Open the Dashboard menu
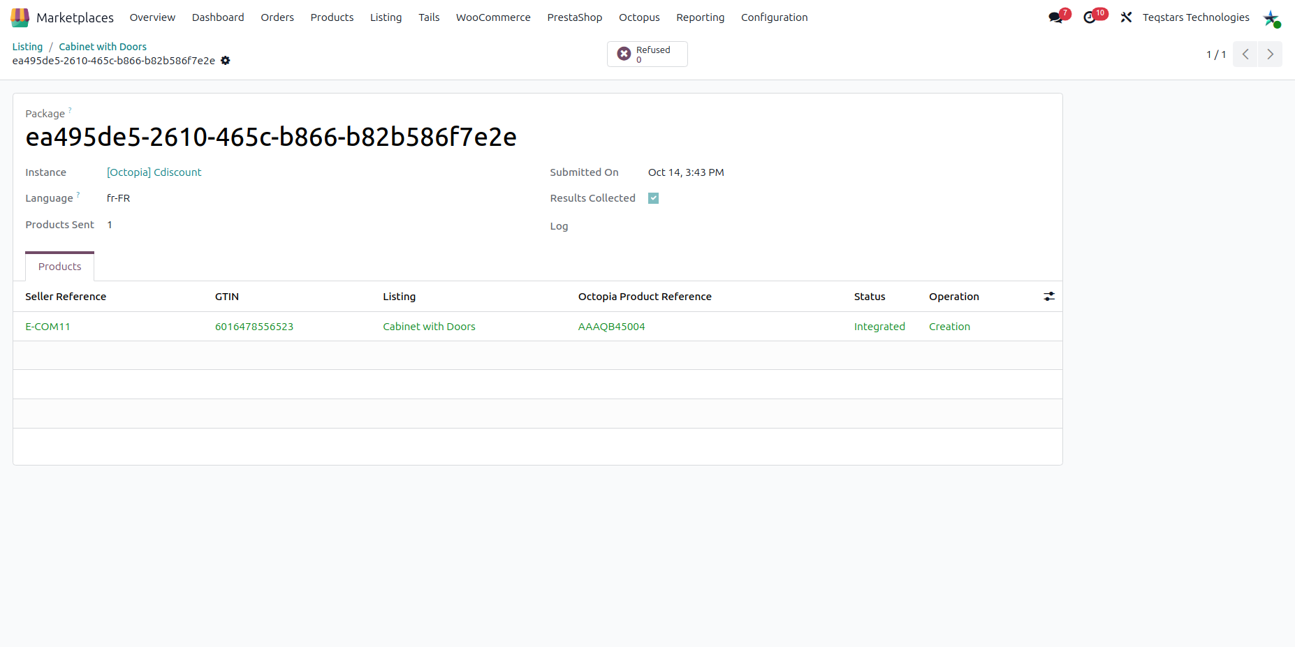The image size is (1295, 647). click(x=218, y=17)
